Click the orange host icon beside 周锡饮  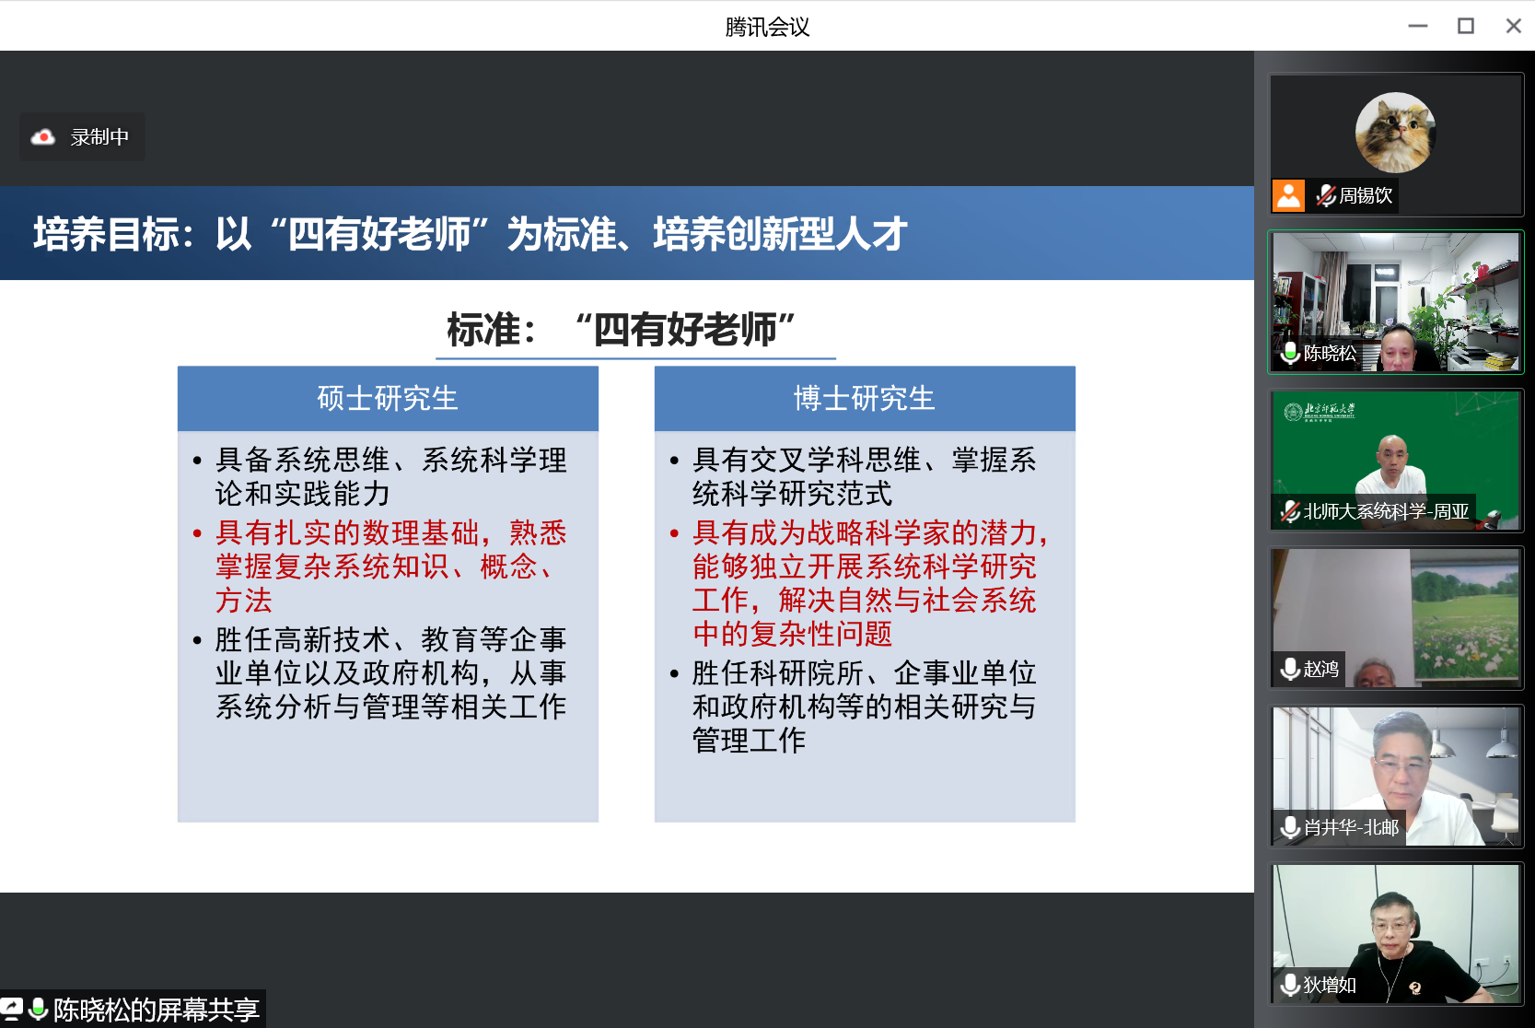(1288, 195)
